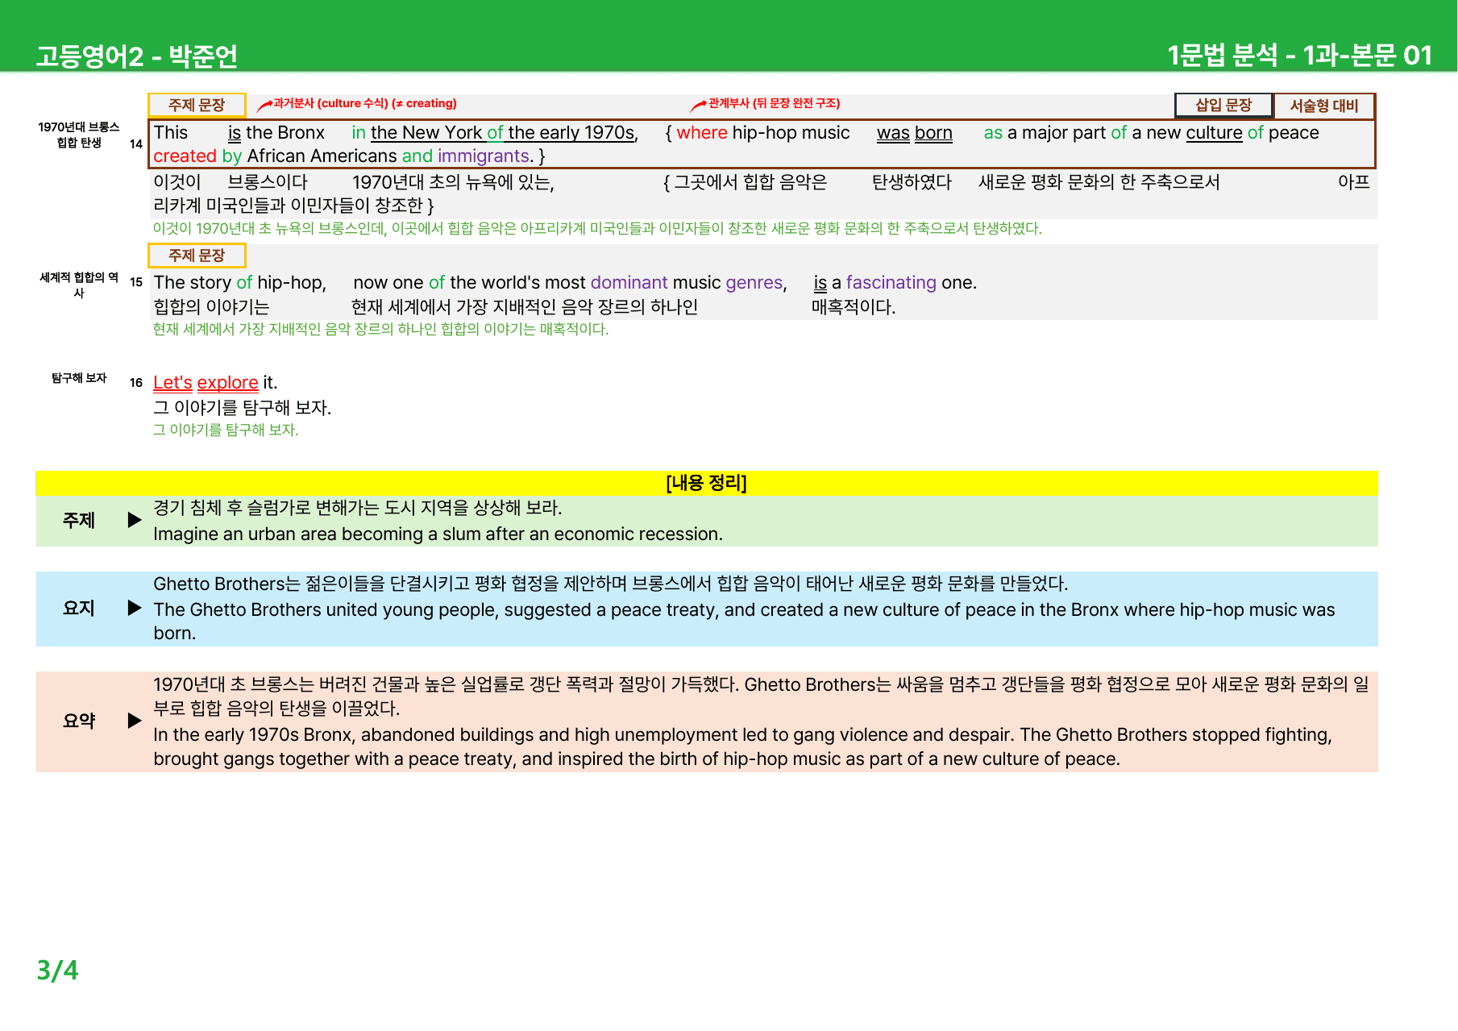Click the red word 'created' in sentence 14
This screenshot has height=1031, width=1458.
coord(185,156)
